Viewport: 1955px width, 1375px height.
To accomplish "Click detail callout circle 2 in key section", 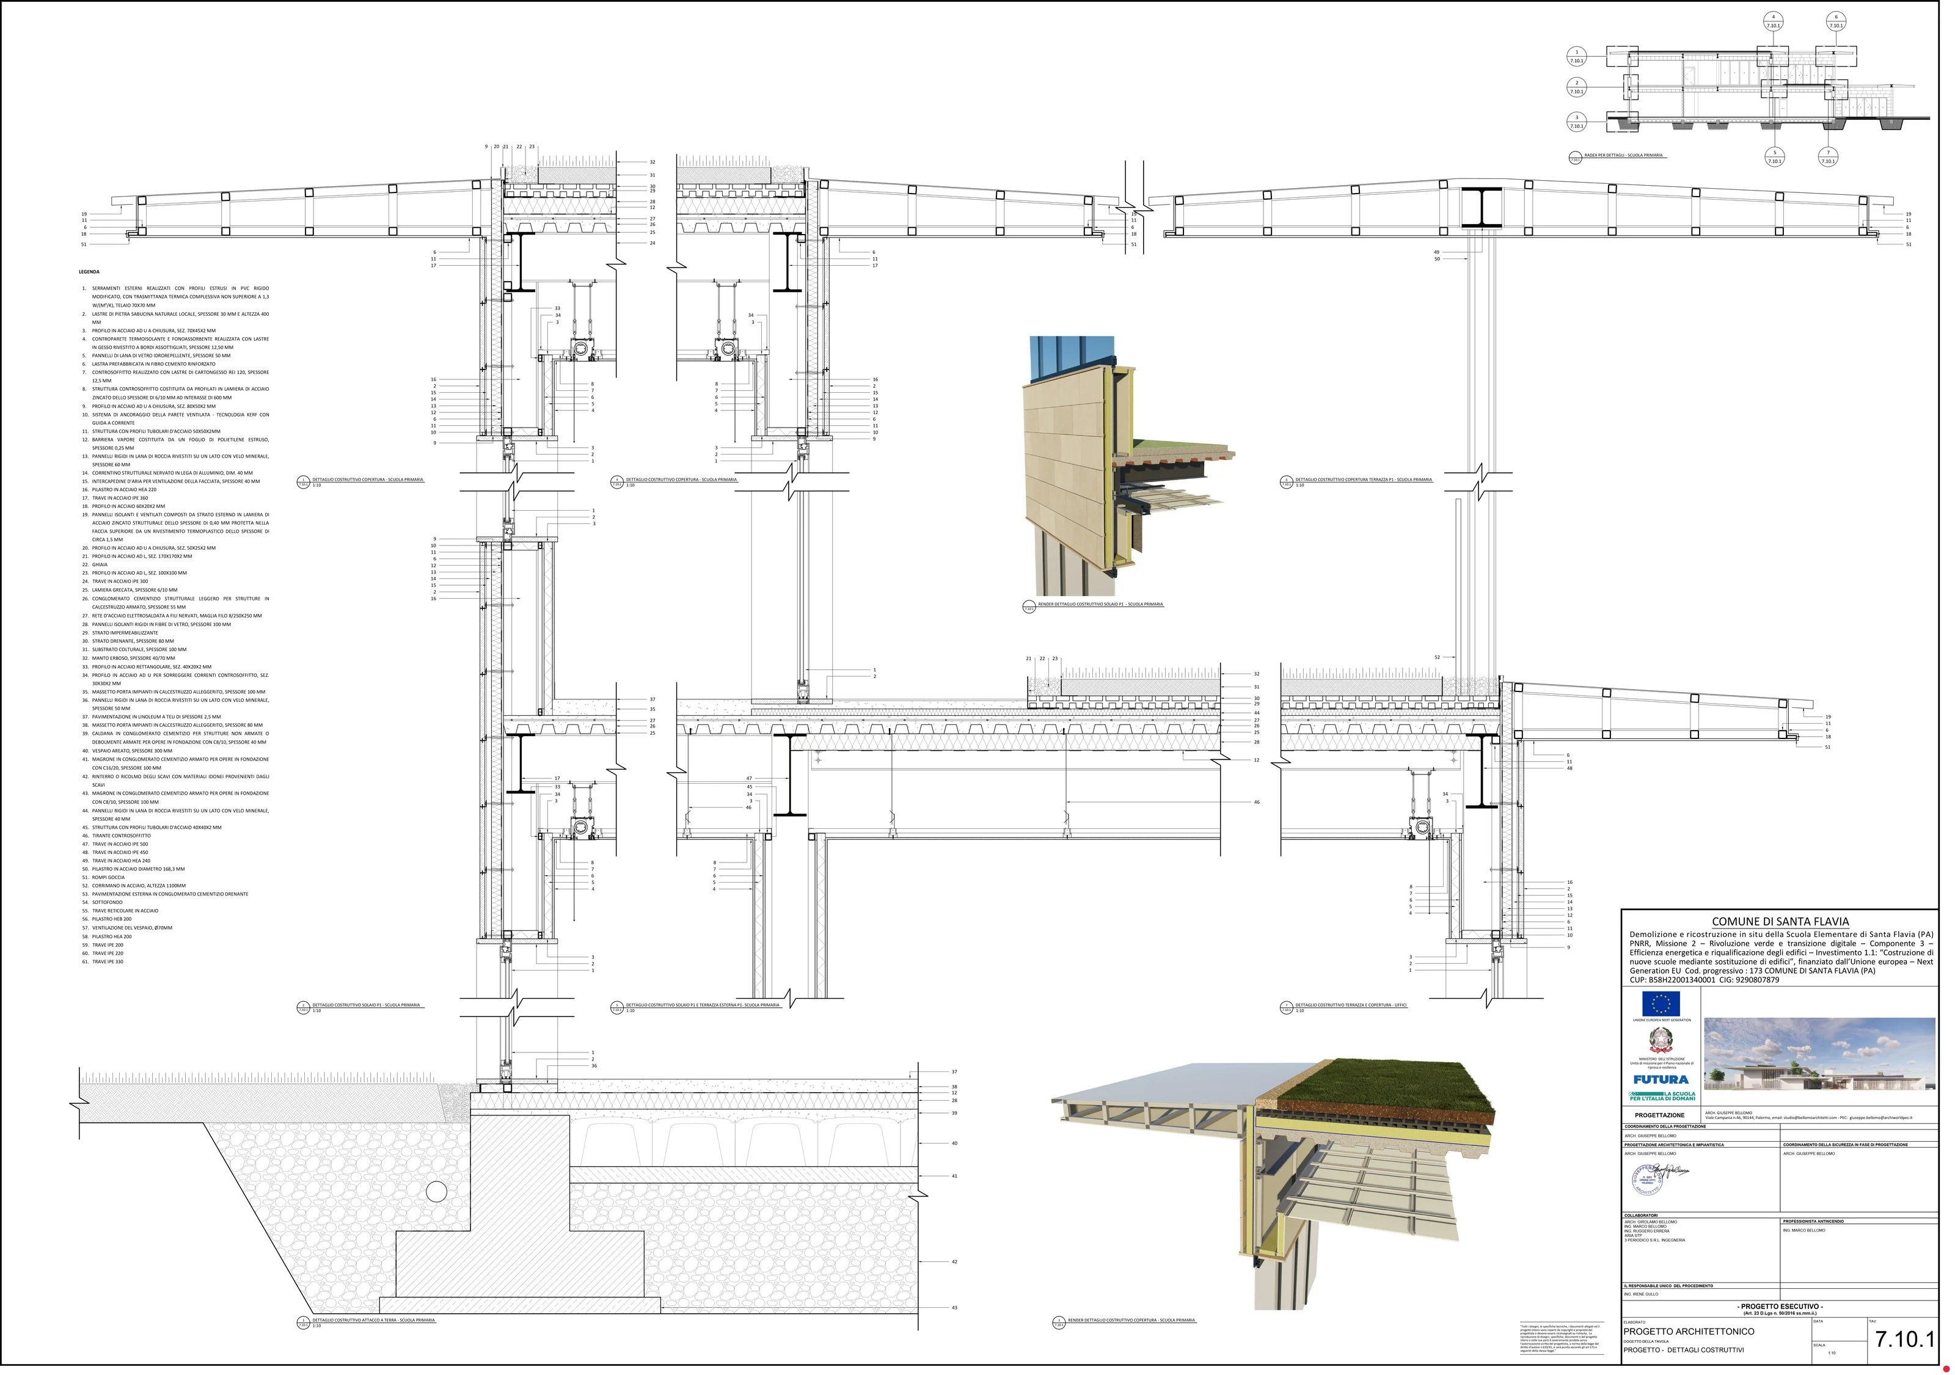I will click(x=1576, y=87).
